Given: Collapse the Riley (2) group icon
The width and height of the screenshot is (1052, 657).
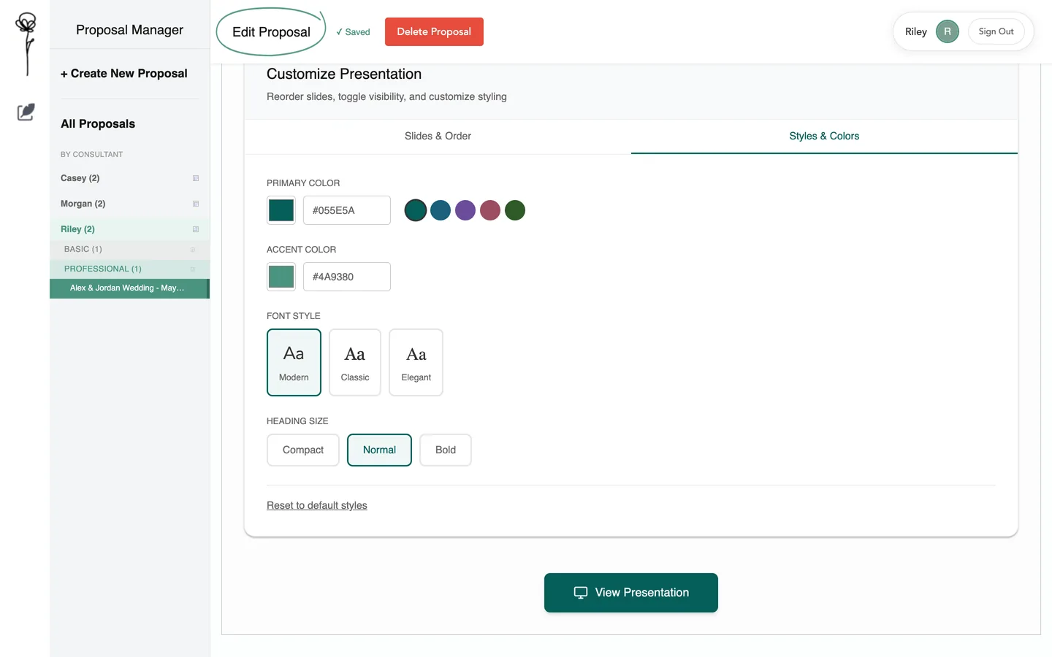Looking at the screenshot, I should (x=196, y=229).
